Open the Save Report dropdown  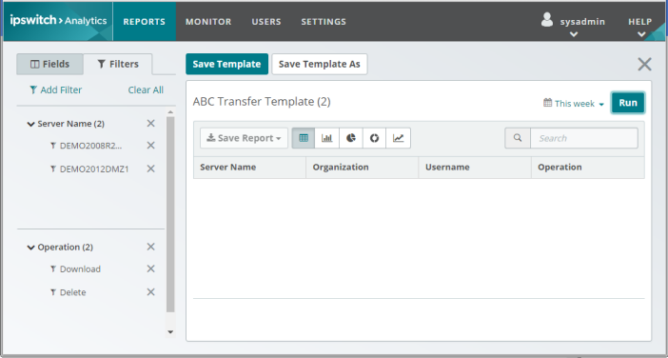coord(244,138)
